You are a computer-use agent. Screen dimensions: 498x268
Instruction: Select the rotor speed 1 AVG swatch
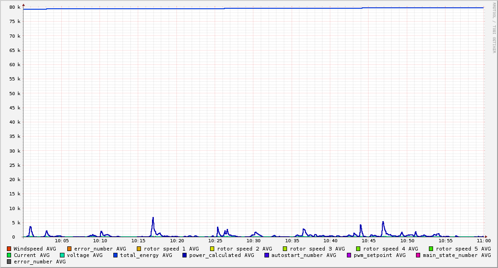(139, 249)
